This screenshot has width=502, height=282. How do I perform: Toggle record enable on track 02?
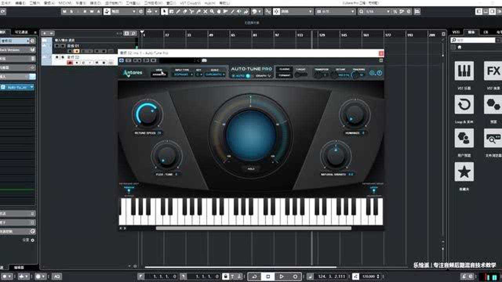(x=70, y=63)
